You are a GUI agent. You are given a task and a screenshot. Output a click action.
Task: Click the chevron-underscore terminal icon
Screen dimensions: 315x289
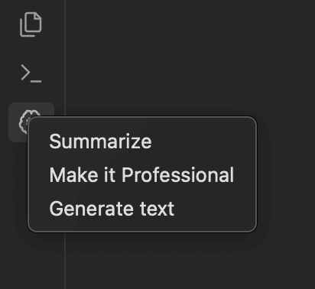pyautogui.click(x=31, y=73)
